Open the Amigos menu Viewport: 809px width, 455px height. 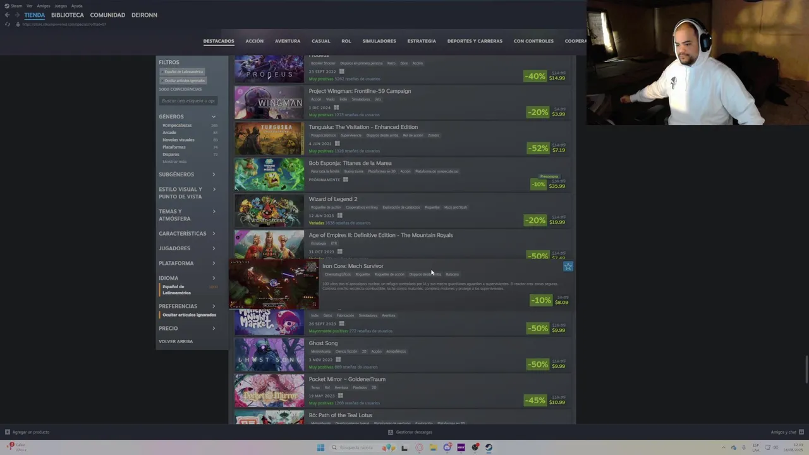pyautogui.click(x=43, y=6)
